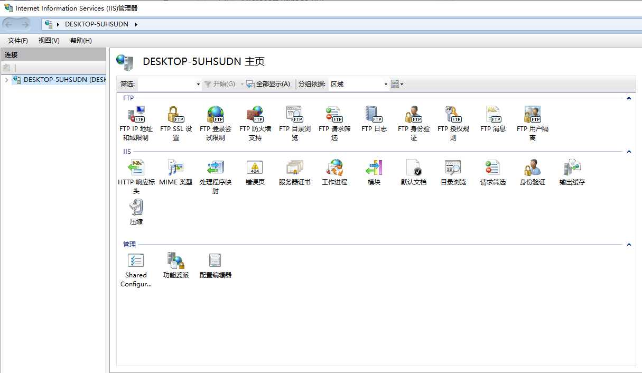This screenshot has height=373, width=642.
Task: Open 配置编辑器 feature
Action: tap(215, 265)
